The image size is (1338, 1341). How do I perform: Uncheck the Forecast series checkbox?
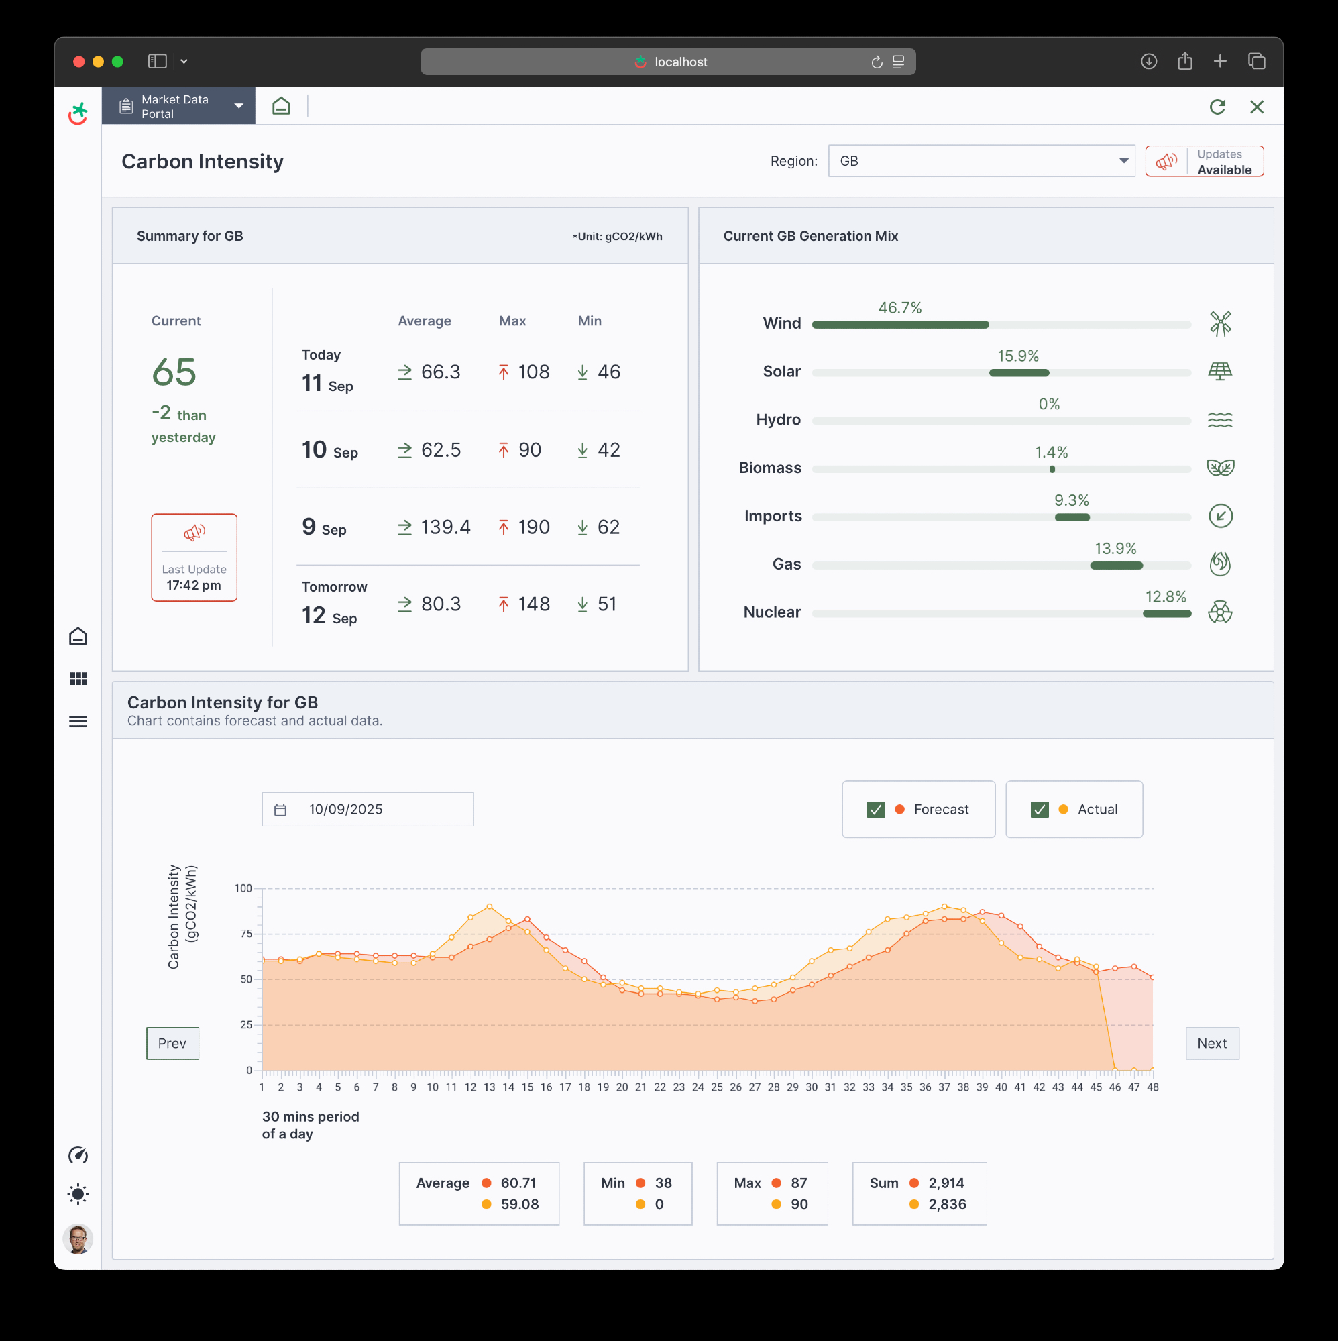click(876, 809)
